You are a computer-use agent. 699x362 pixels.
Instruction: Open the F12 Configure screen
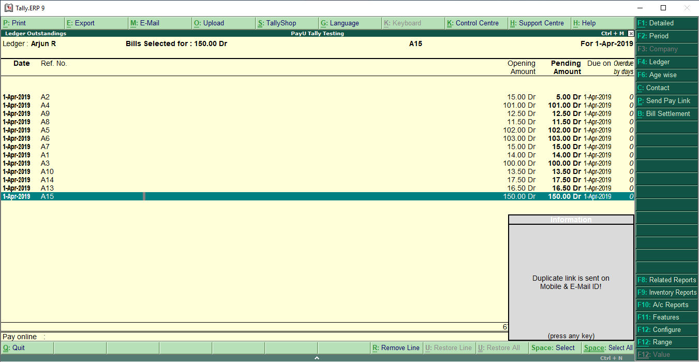click(x=666, y=329)
